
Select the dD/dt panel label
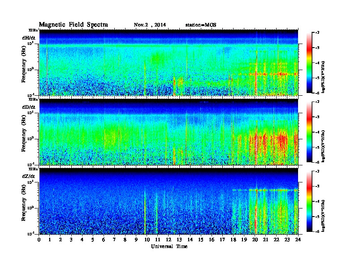pyautogui.click(x=29, y=107)
